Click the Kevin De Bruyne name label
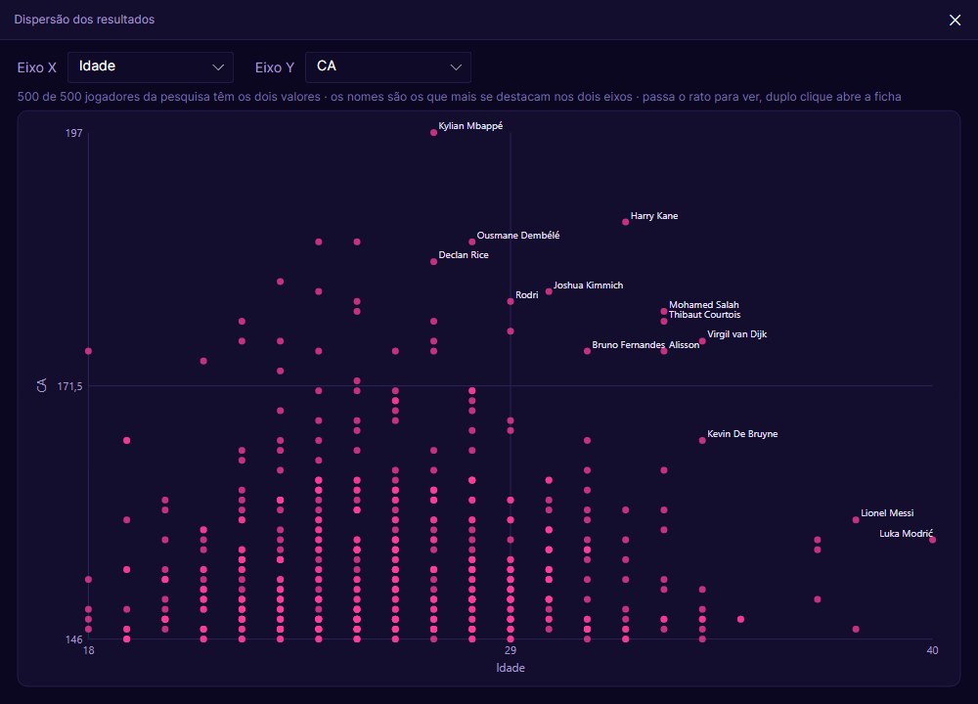The width and height of the screenshot is (978, 704). (742, 434)
